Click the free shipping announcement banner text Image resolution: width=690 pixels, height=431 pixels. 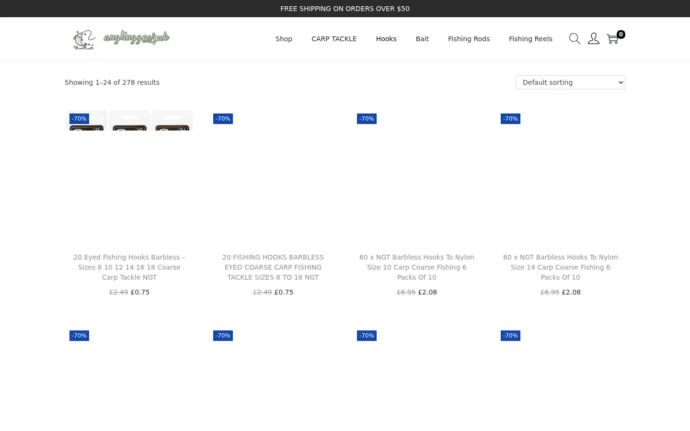(345, 9)
